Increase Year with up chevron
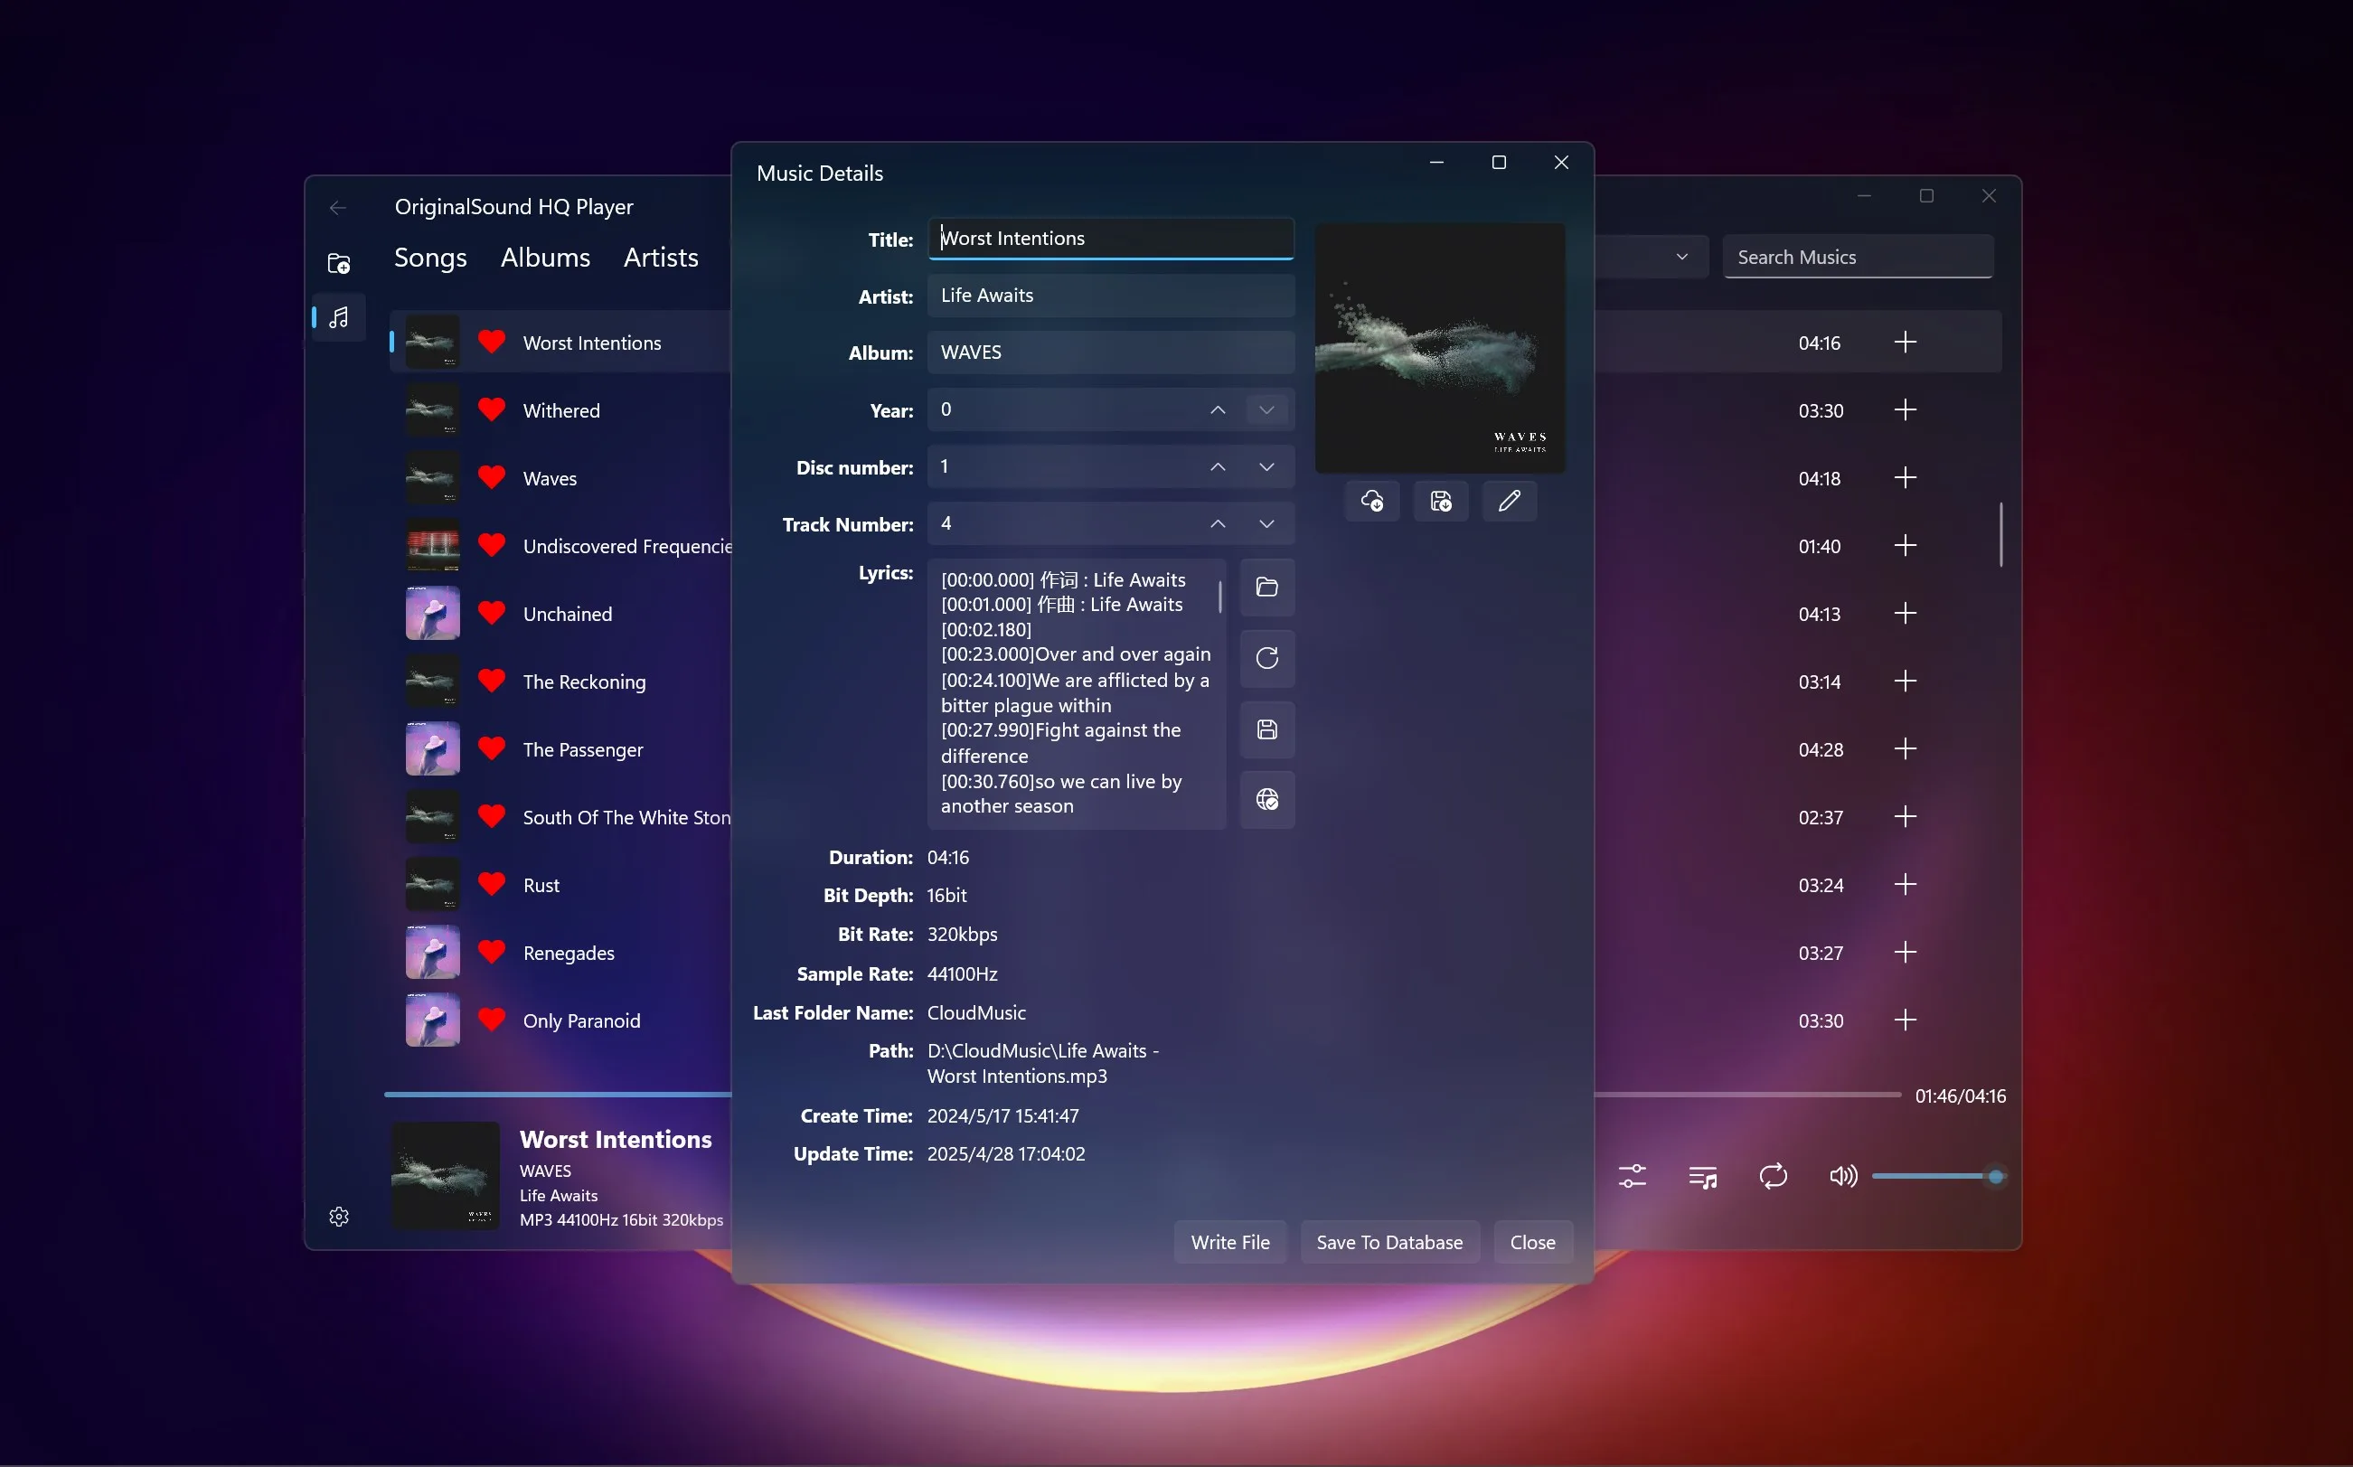 (x=1218, y=410)
